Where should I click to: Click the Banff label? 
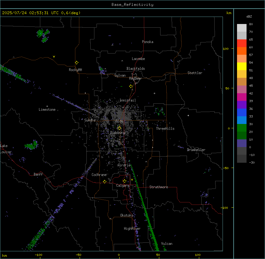coord(38,174)
